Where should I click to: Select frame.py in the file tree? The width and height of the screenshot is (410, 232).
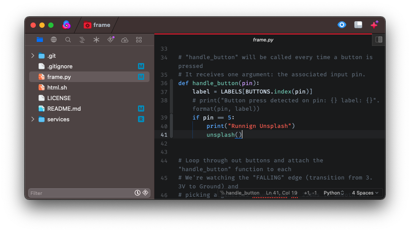point(89,77)
